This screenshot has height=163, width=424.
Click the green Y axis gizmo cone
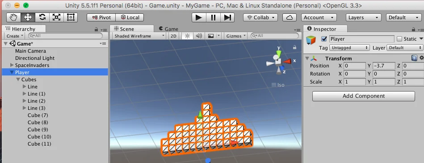pyautogui.click(x=279, y=53)
